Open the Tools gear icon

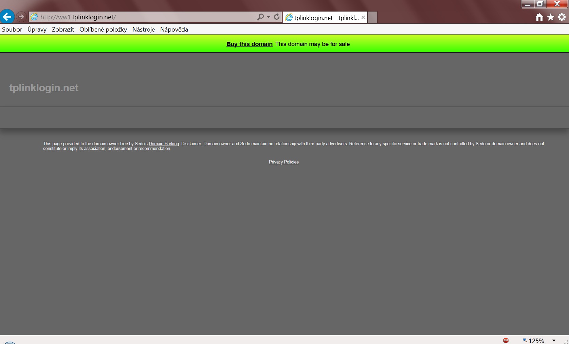click(562, 17)
